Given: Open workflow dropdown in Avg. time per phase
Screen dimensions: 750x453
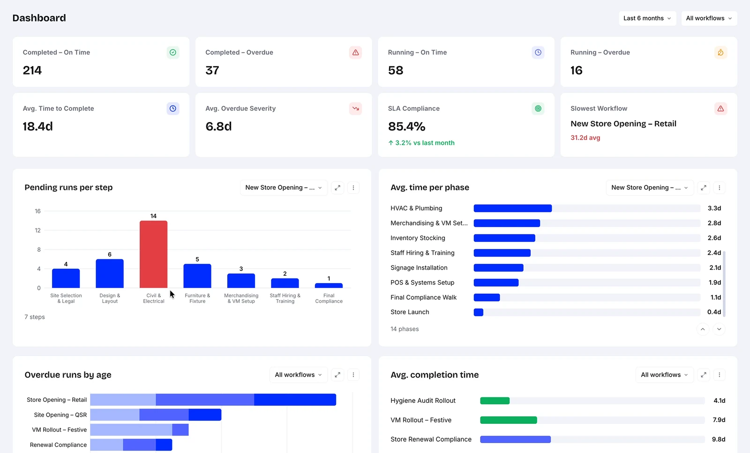Looking at the screenshot, I should pyautogui.click(x=650, y=188).
